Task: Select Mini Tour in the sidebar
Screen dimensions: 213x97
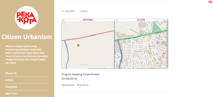Action: (11, 94)
